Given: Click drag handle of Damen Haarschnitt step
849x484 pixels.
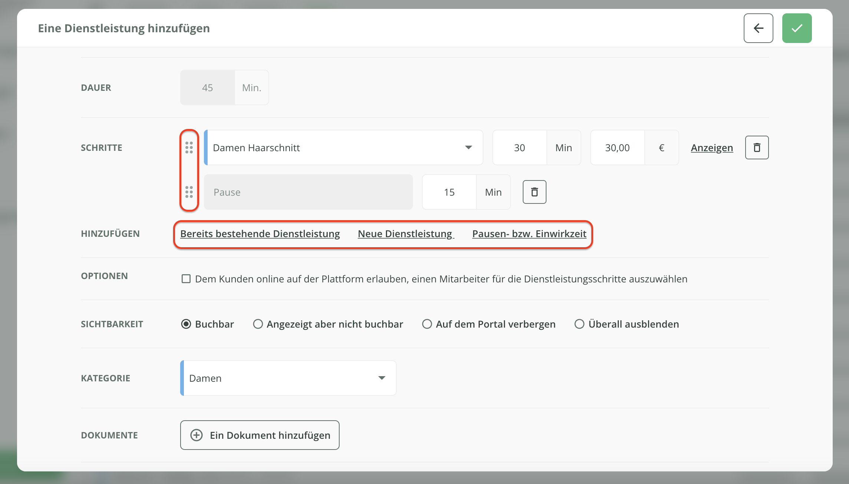Looking at the screenshot, I should click(x=189, y=147).
